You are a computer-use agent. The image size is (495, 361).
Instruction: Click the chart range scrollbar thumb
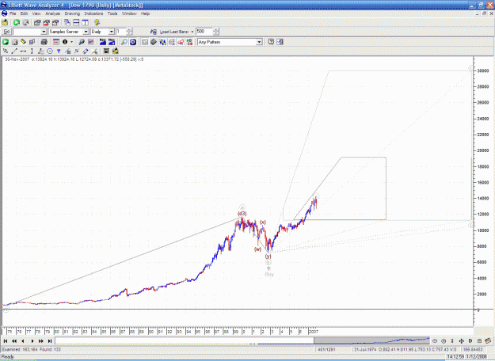click(371, 340)
